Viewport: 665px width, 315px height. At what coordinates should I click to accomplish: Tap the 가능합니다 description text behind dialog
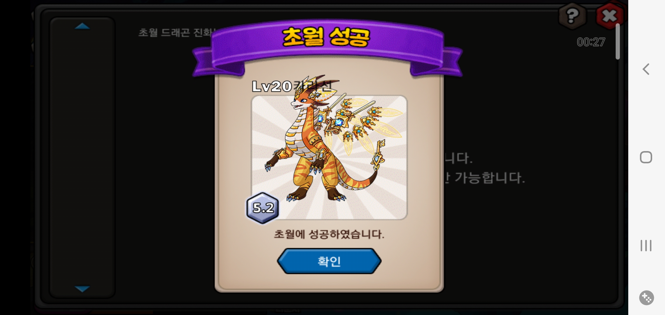coord(490,178)
